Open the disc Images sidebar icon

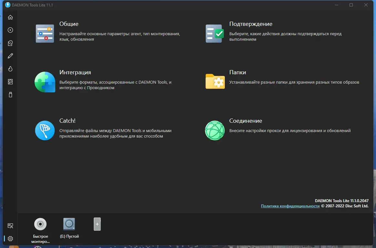pos(10,30)
